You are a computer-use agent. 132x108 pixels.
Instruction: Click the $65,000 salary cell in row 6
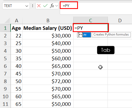[x=48, y=66]
